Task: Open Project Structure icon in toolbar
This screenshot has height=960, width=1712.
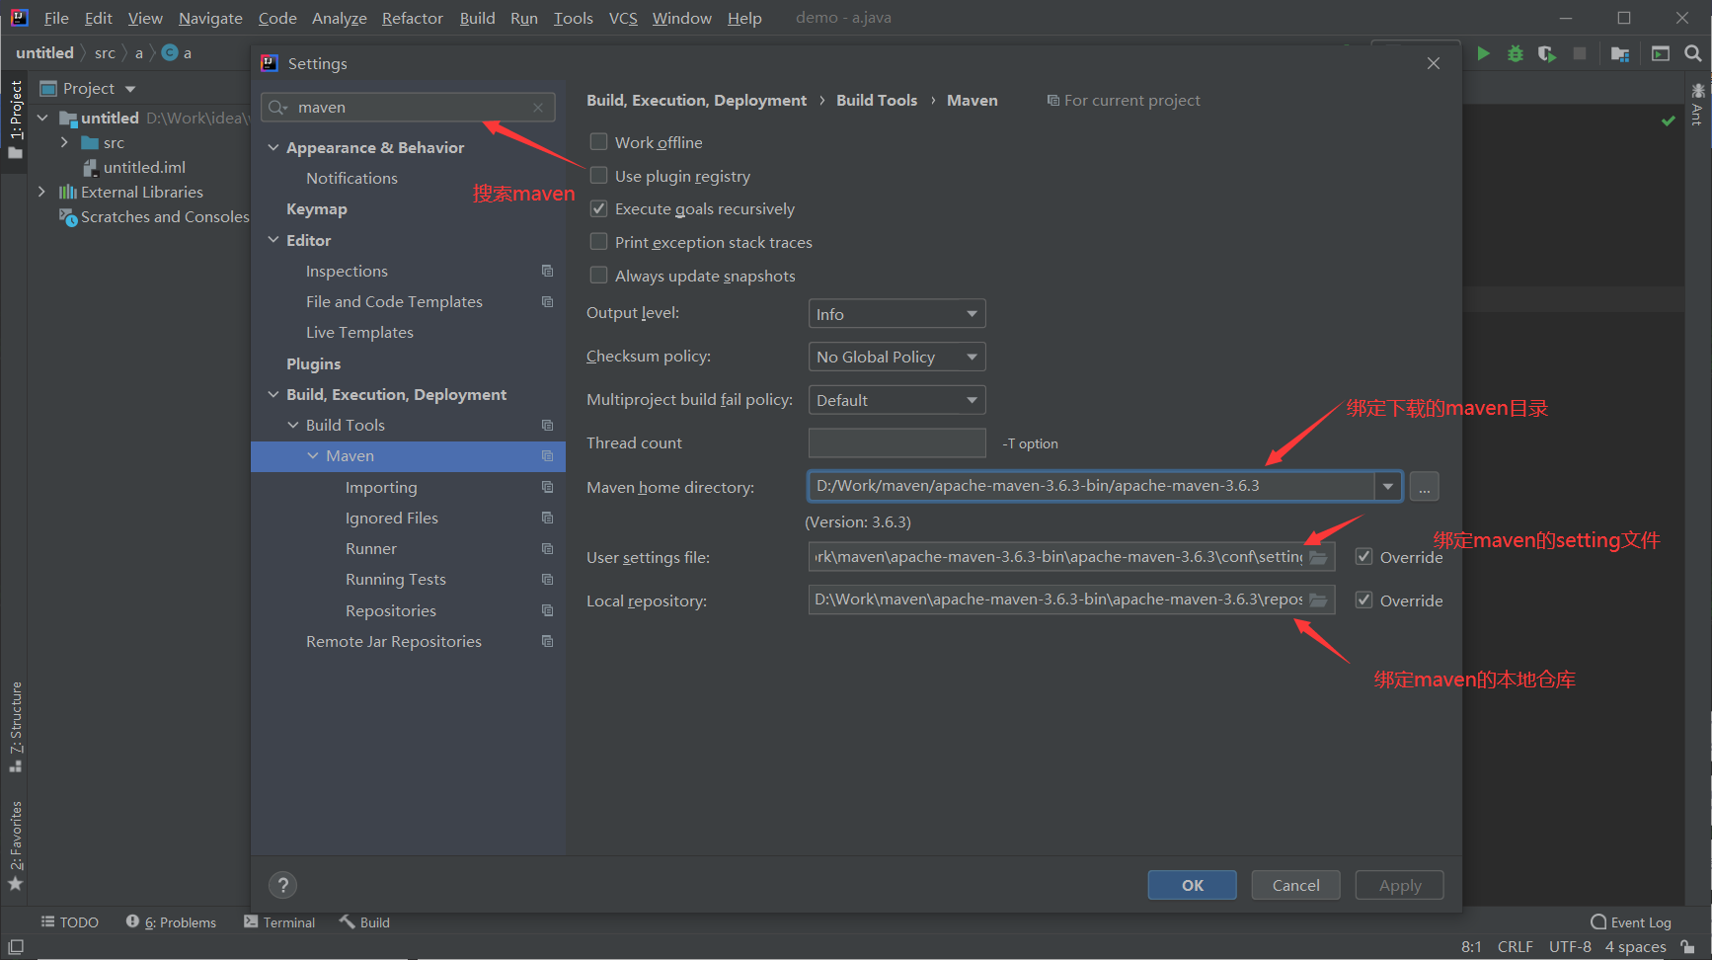Action: pyautogui.click(x=1620, y=53)
